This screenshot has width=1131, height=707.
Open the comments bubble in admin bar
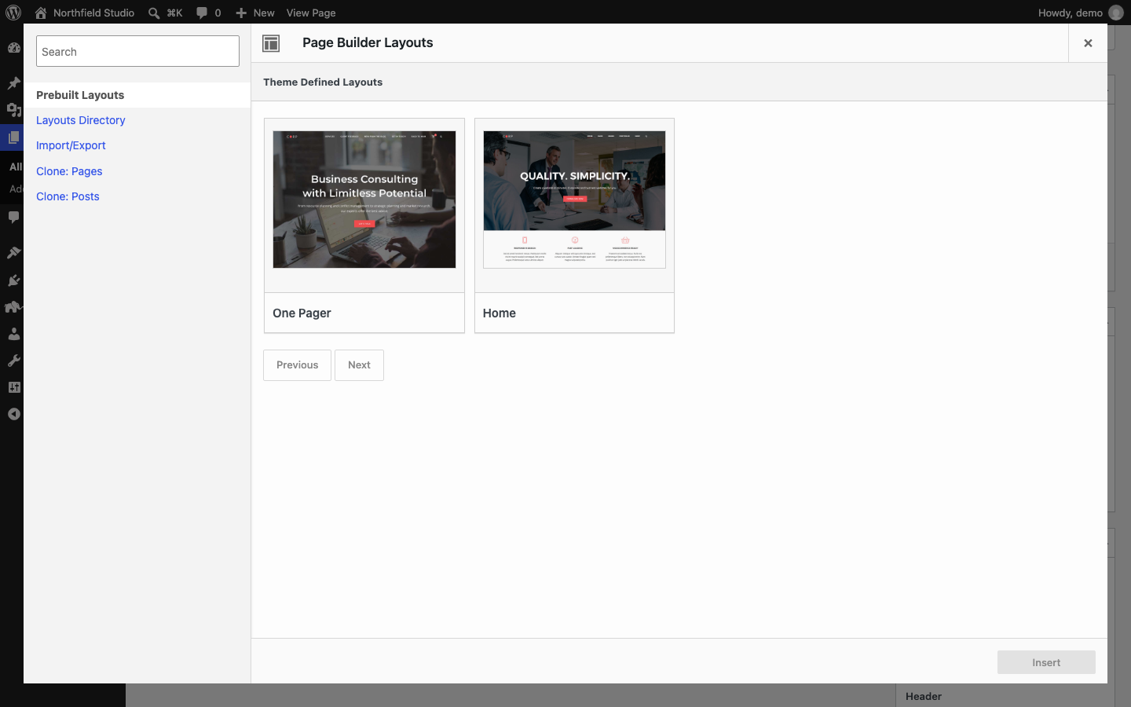point(202,13)
